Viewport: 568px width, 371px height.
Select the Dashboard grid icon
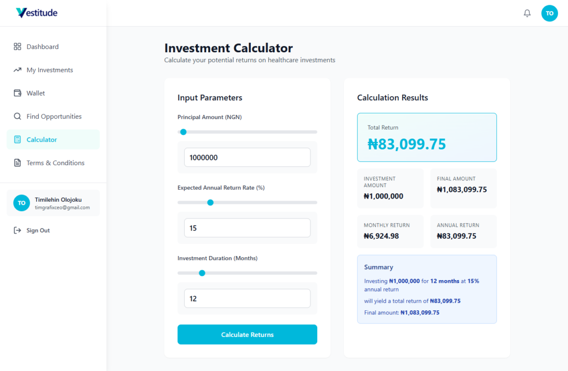16,46
